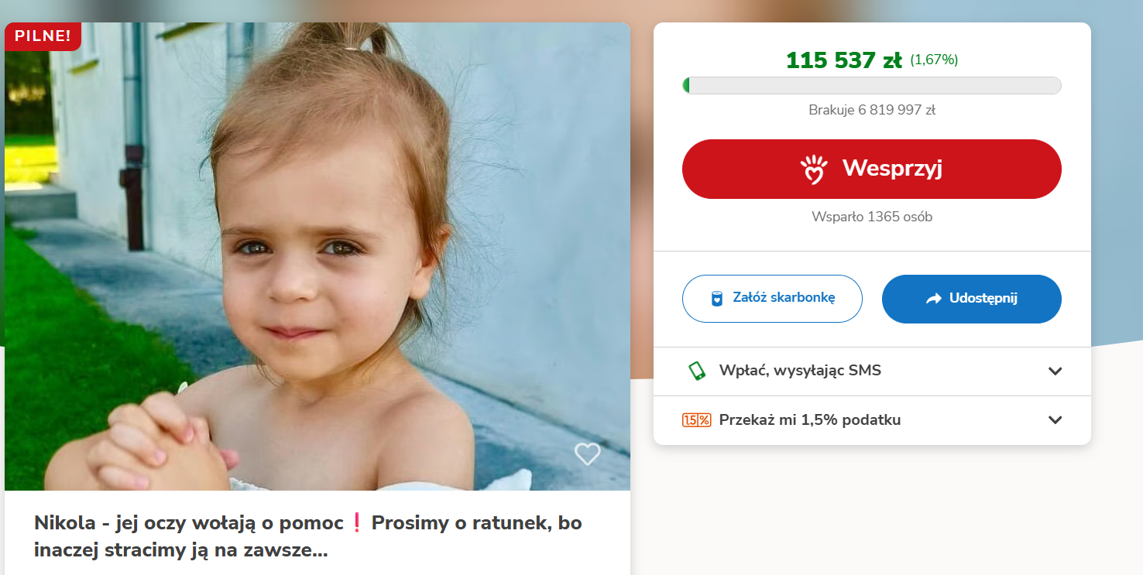Viewport: 1143px width, 575px height.
Task: Click the money jar icon in Załóż skarbonkę
Action: point(717,299)
